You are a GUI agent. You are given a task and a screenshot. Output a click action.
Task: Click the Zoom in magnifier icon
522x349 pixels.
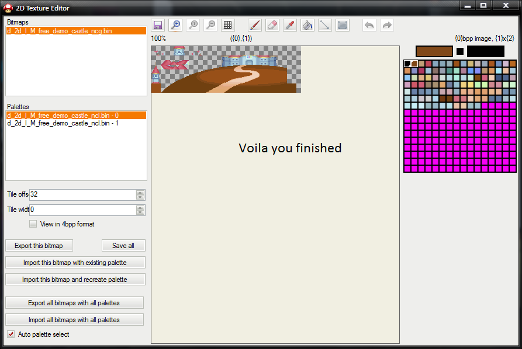click(175, 25)
